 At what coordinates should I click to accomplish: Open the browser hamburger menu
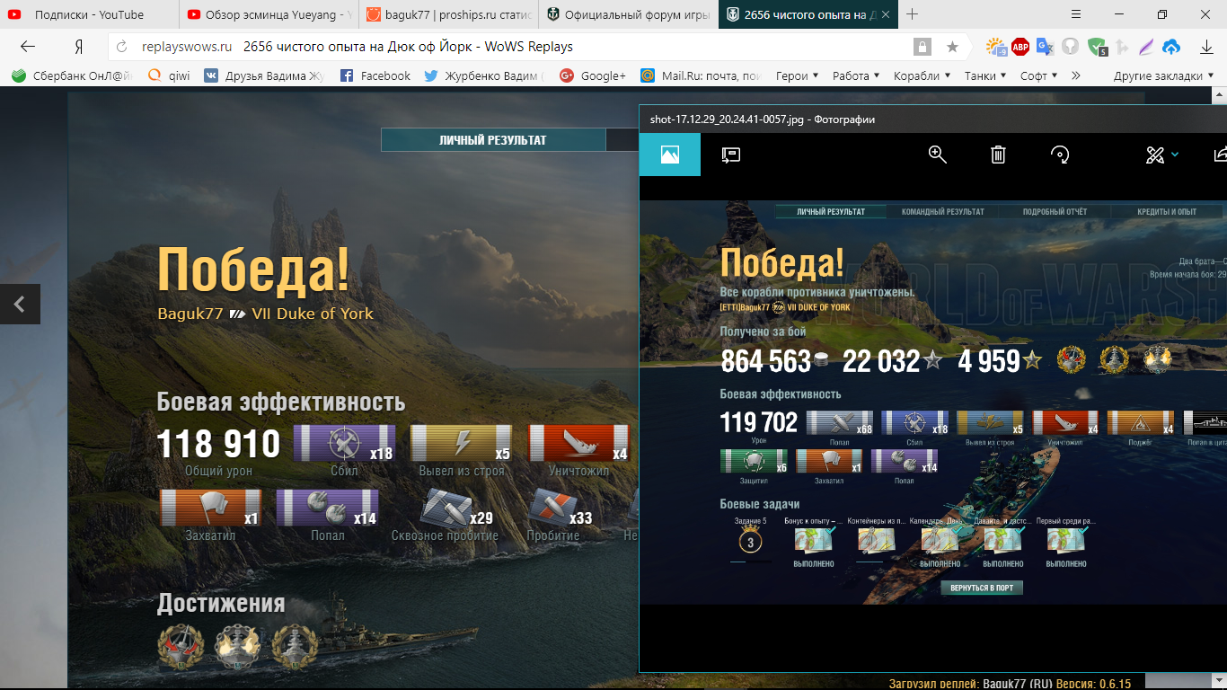(1077, 14)
